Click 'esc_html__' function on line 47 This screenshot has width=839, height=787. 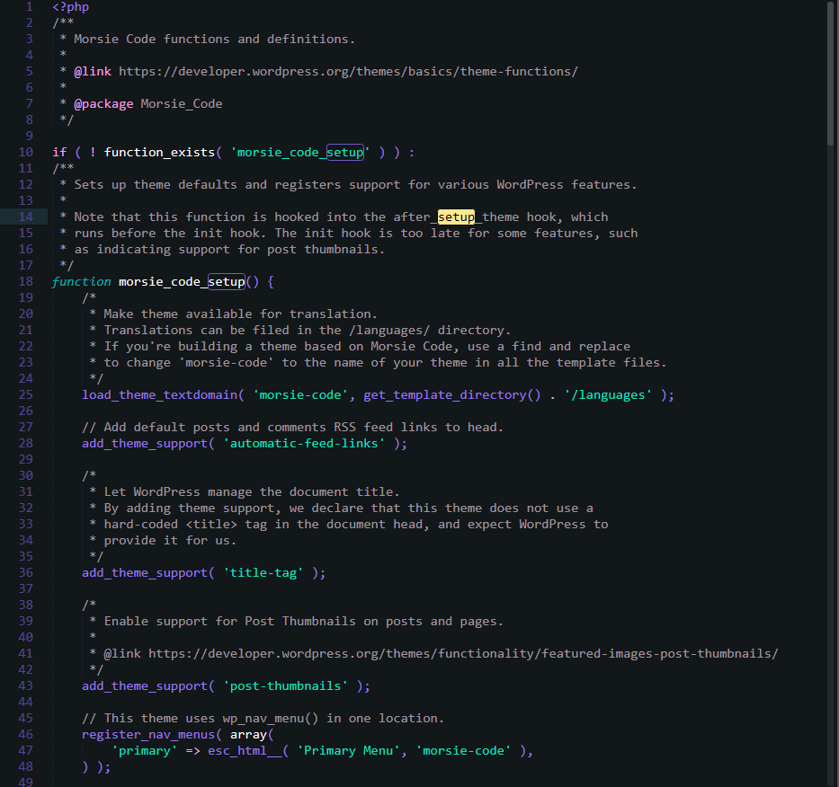click(245, 751)
